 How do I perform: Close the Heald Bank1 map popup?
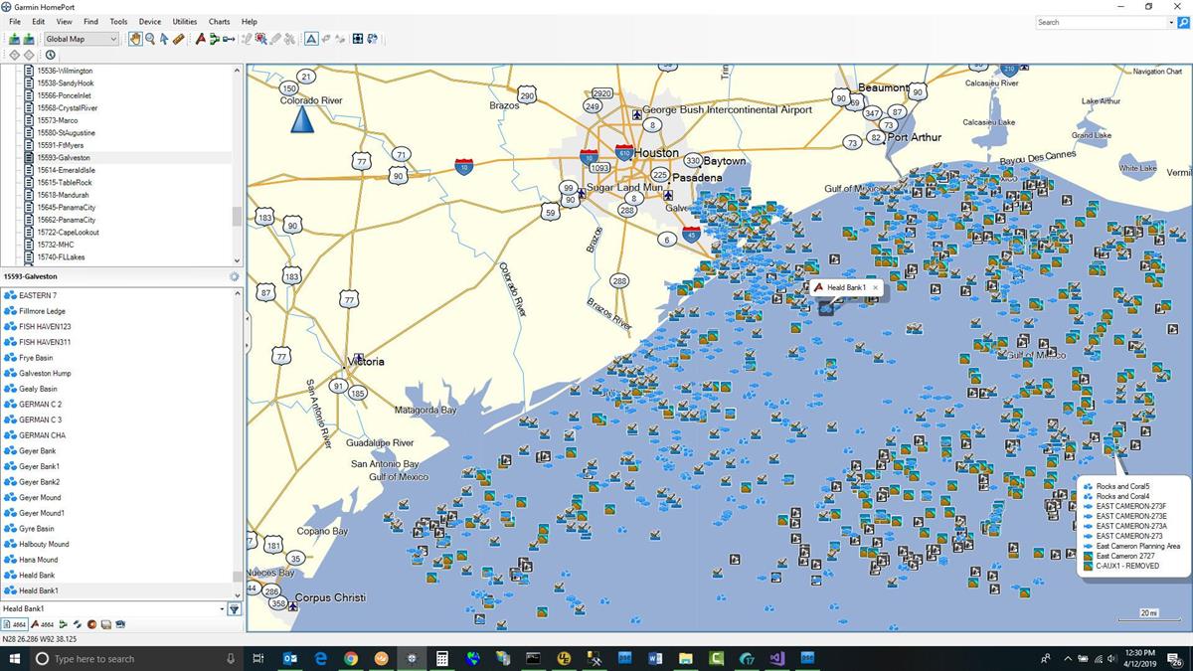pos(875,287)
